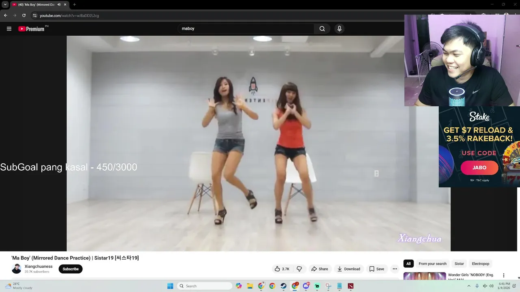Open the more actions three-dot menu
Screen dimensions: 520x292
click(394, 269)
